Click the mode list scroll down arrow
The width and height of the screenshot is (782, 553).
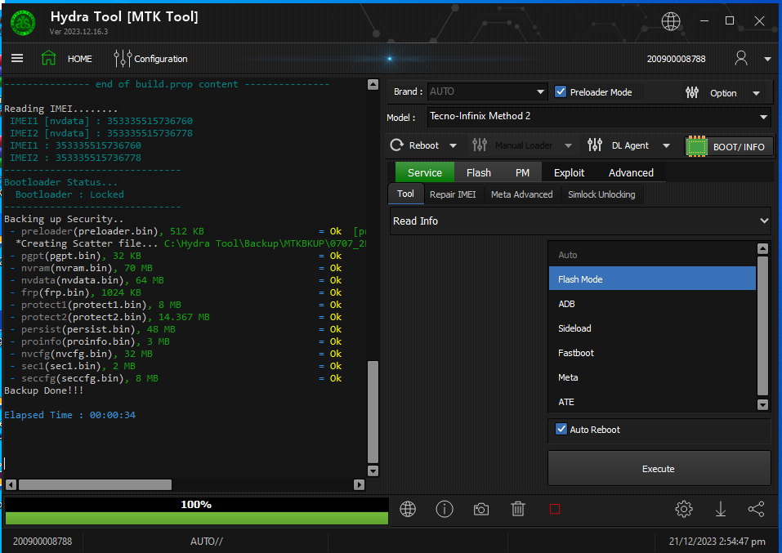pos(762,404)
